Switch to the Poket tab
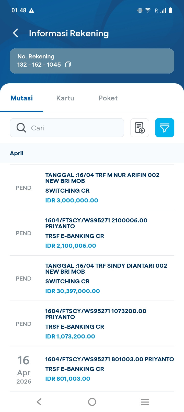The image size is (184, 412). (x=108, y=98)
